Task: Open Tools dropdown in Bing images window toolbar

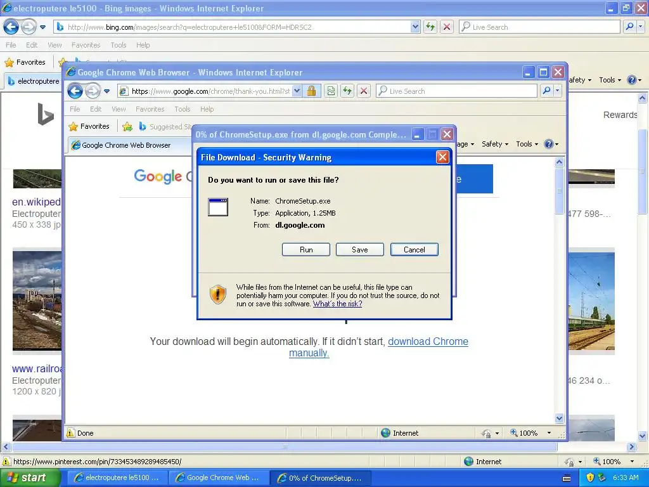Action: click(610, 80)
